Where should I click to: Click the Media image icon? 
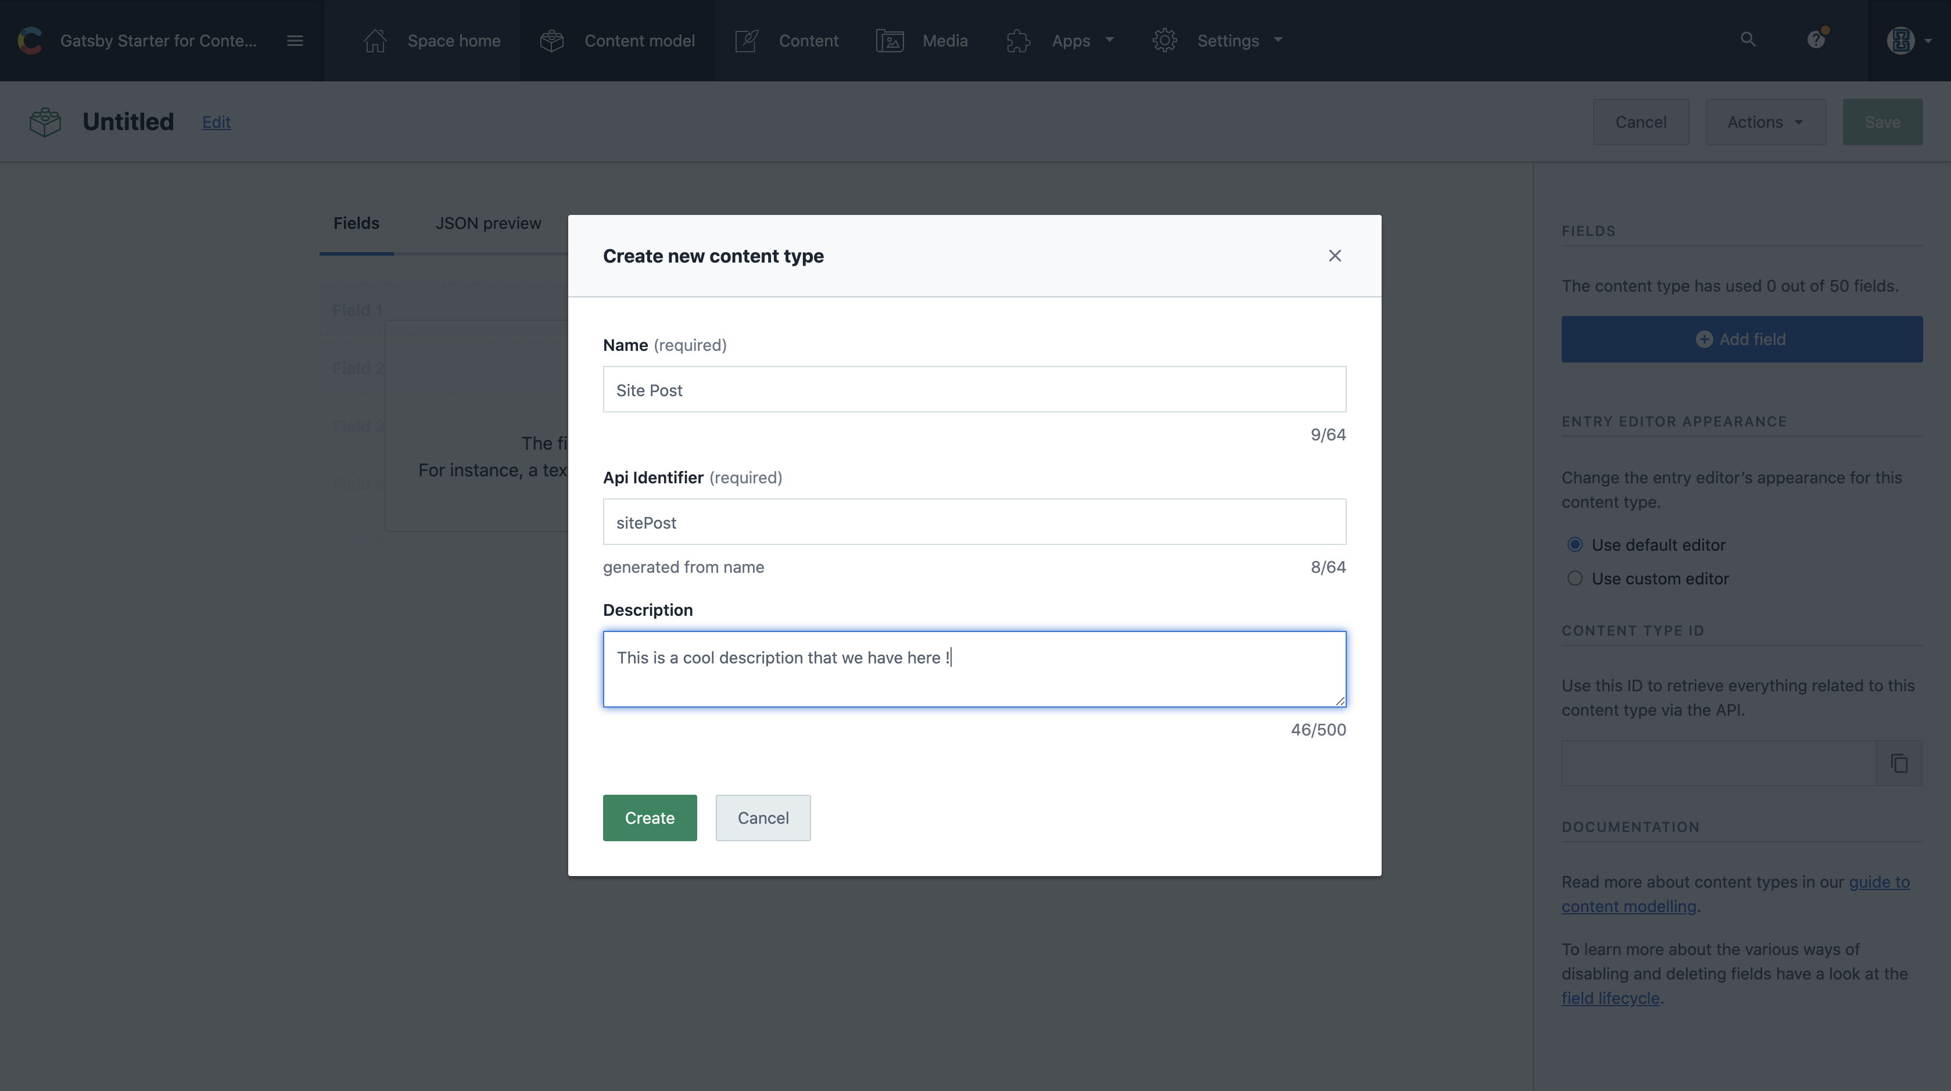click(890, 40)
